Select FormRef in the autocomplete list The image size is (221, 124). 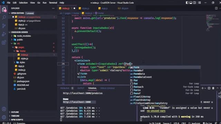(165, 71)
